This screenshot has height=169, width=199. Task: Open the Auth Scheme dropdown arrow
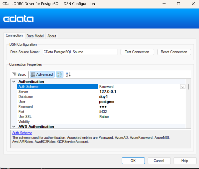(x=183, y=87)
